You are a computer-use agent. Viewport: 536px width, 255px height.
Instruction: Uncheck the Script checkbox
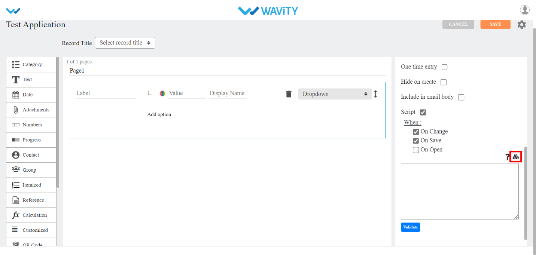[423, 112]
